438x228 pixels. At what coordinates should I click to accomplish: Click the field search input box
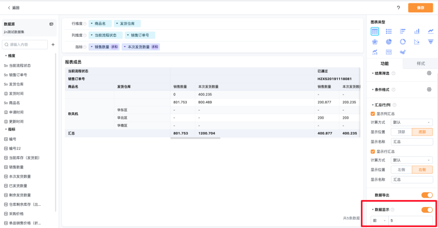pos(25,44)
